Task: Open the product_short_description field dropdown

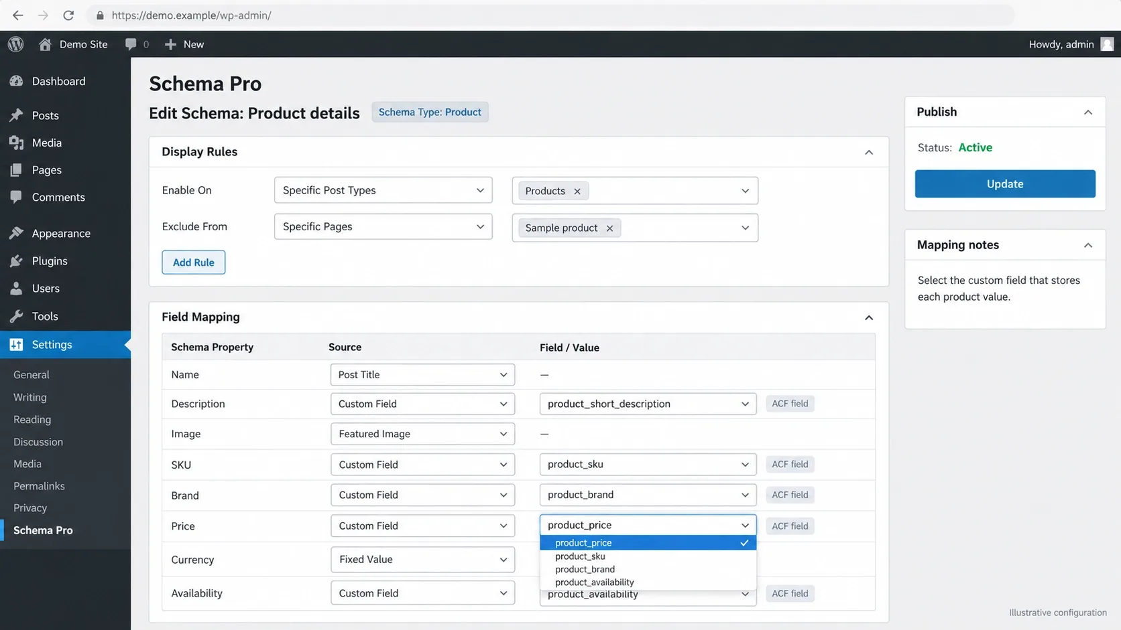Action: tap(648, 404)
